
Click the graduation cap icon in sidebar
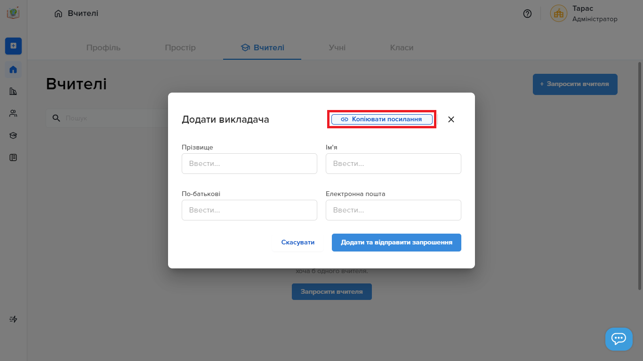[13, 135]
